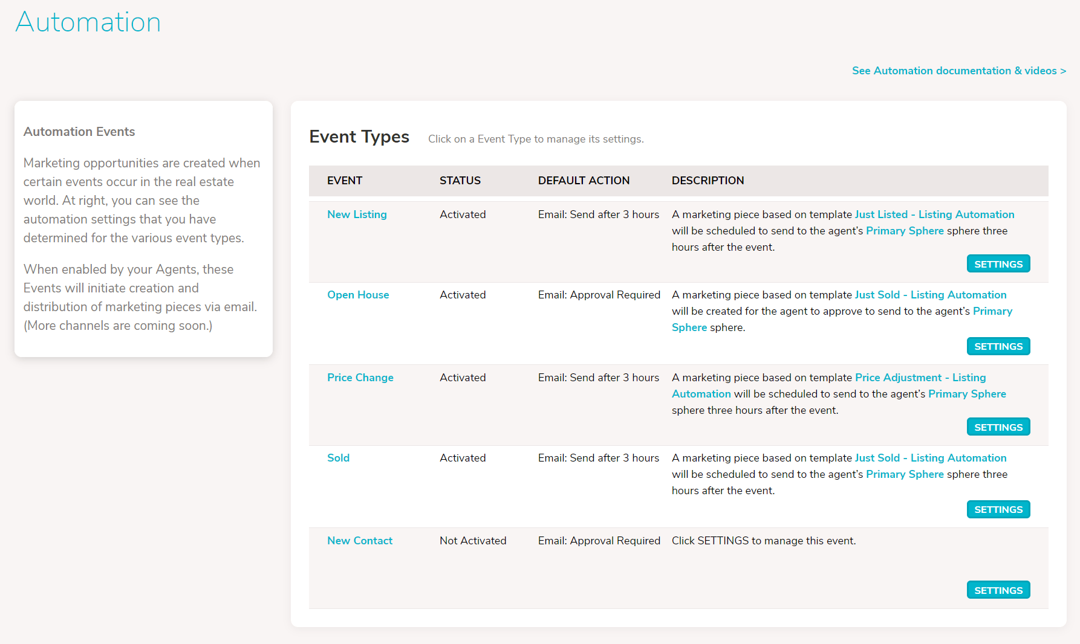
Task: Open SETTINGS for the New Listing event
Action: [998, 263]
